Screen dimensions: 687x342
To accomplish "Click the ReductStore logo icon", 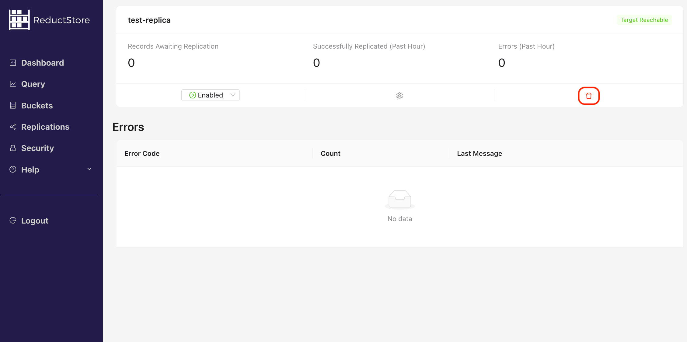I will pos(19,19).
